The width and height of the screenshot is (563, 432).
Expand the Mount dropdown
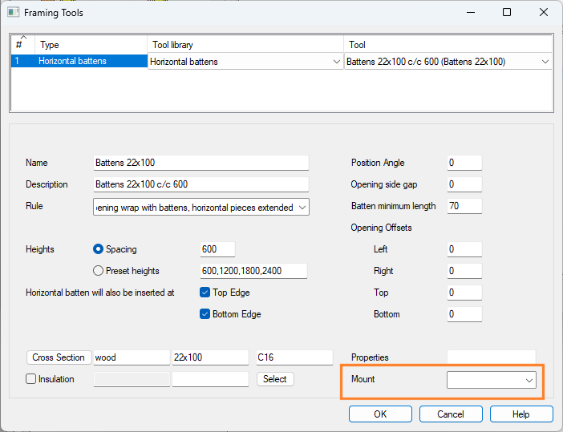[x=529, y=380]
